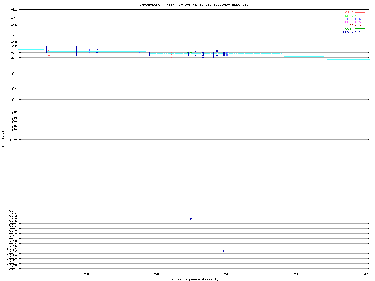The height and width of the screenshot is (281, 375).
Task: Click the chrY label on the y-axis
Action: 13,268
